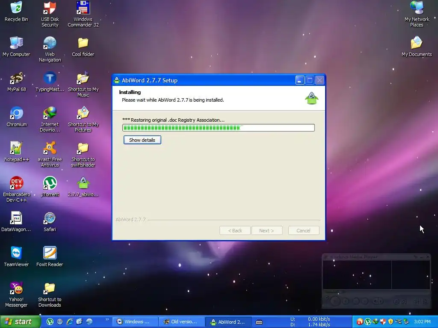
Task: Select Yahoo! Messenger desktop icon
Action: coord(16,294)
